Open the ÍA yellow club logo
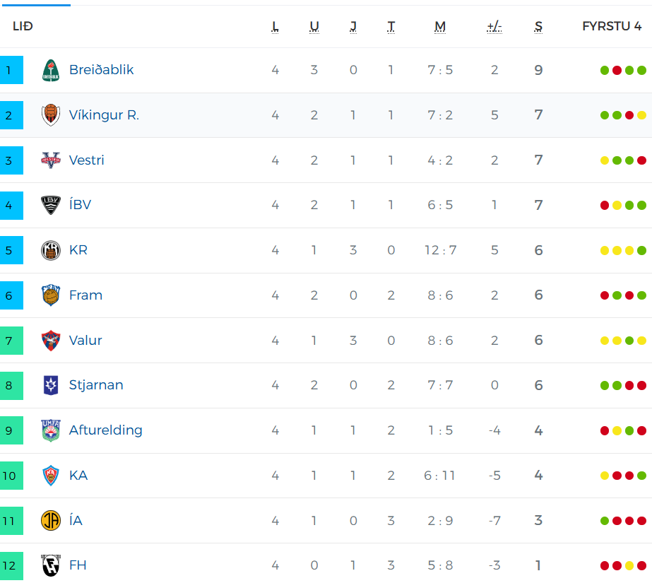Image resolution: width=652 pixels, height=583 pixels. 51,520
